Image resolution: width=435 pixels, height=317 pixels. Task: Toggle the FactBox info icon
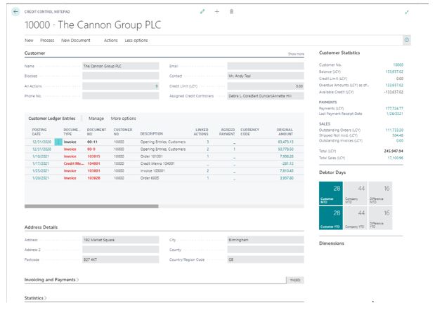[x=407, y=40]
